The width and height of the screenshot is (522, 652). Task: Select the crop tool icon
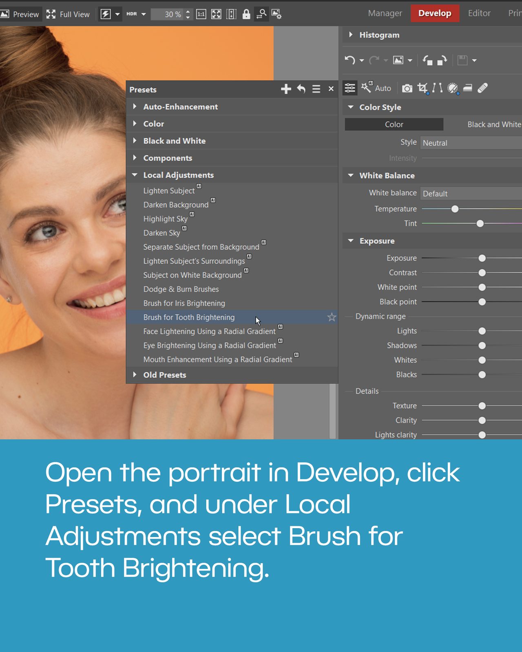pos(423,88)
